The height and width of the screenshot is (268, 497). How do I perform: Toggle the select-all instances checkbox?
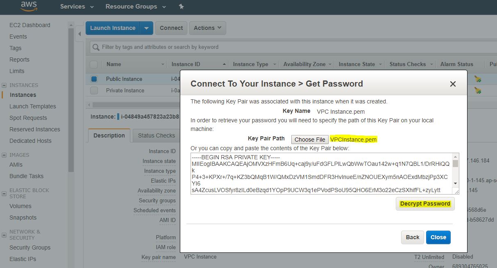tap(94, 64)
